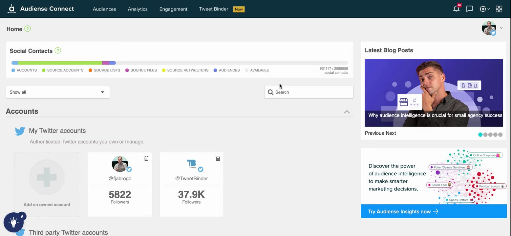The height and width of the screenshot is (236, 511).
Task: Open the Tweet Binder menu item
Action: 214,9
